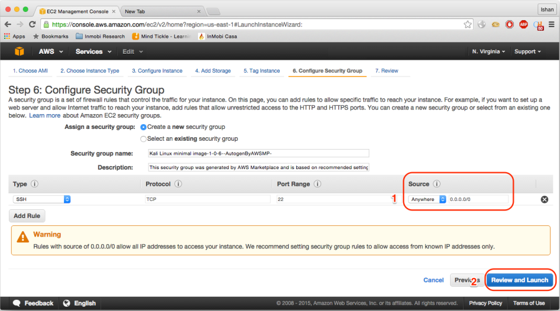The height and width of the screenshot is (311, 560).
Task: Open the N. Virginia region dropdown
Action: coord(488,51)
